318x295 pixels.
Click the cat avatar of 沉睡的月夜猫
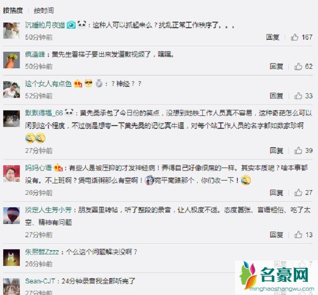(12, 30)
